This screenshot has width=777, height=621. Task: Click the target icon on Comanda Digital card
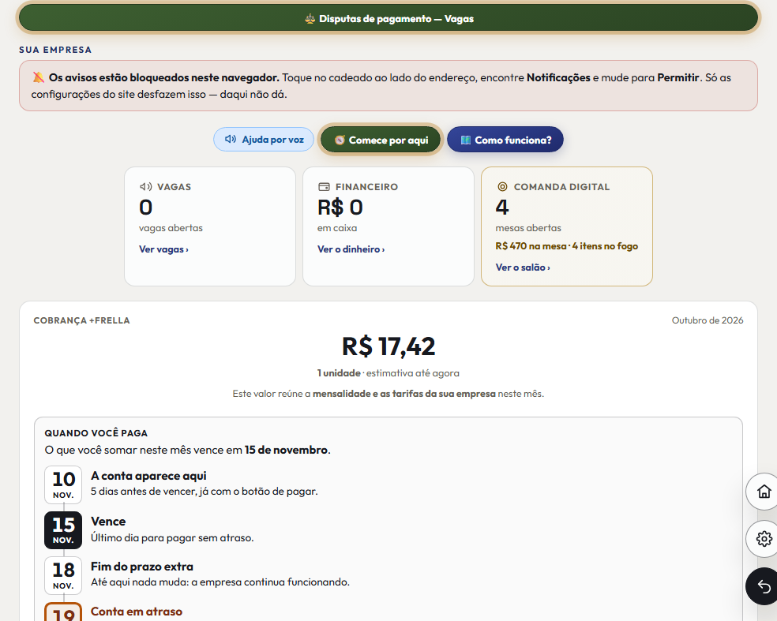pyautogui.click(x=502, y=187)
